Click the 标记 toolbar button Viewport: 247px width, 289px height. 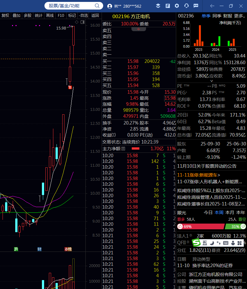[x=72, y=16]
